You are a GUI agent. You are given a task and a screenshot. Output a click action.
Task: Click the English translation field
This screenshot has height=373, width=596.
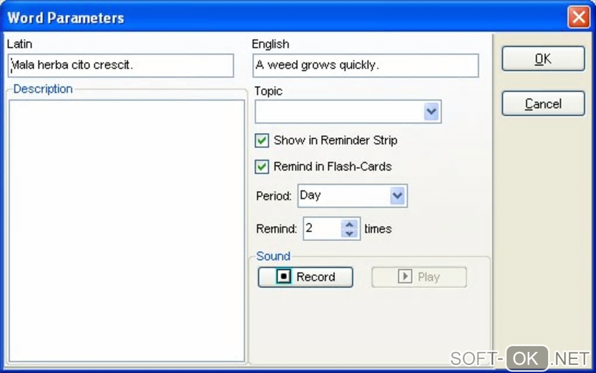click(x=365, y=65)
